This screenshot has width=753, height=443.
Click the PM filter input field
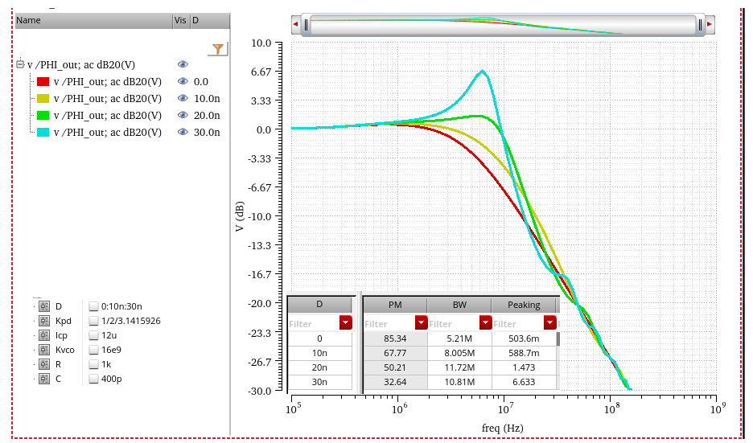(x=389, y=324)
